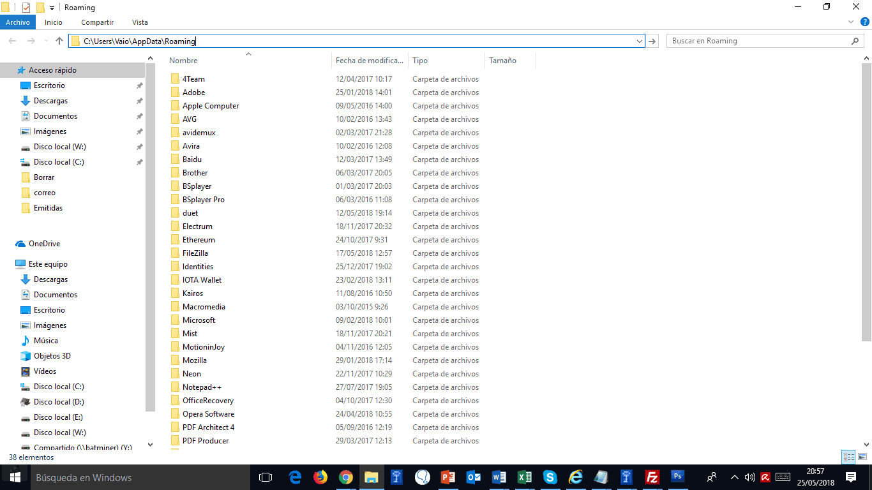Click the Properties icon in the title bar
The image size is (872, 490).
pyautogui.click(x=26, y=8)
